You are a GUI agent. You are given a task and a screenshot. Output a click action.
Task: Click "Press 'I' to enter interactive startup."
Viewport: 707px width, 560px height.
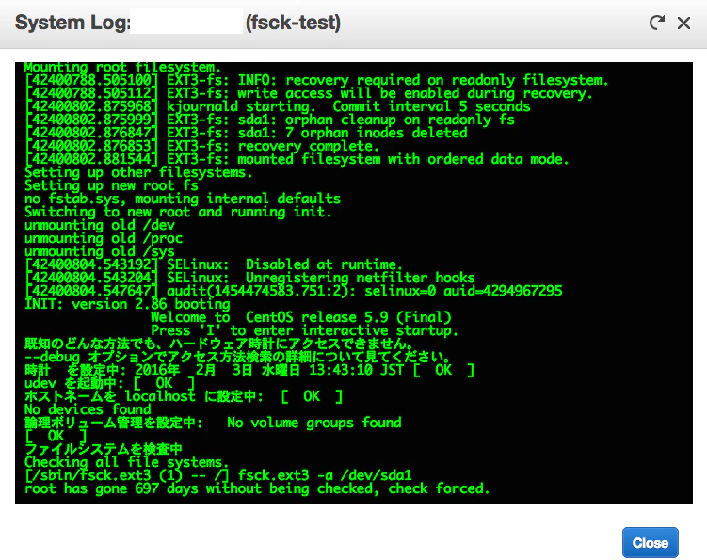click(x=304, y=330)
